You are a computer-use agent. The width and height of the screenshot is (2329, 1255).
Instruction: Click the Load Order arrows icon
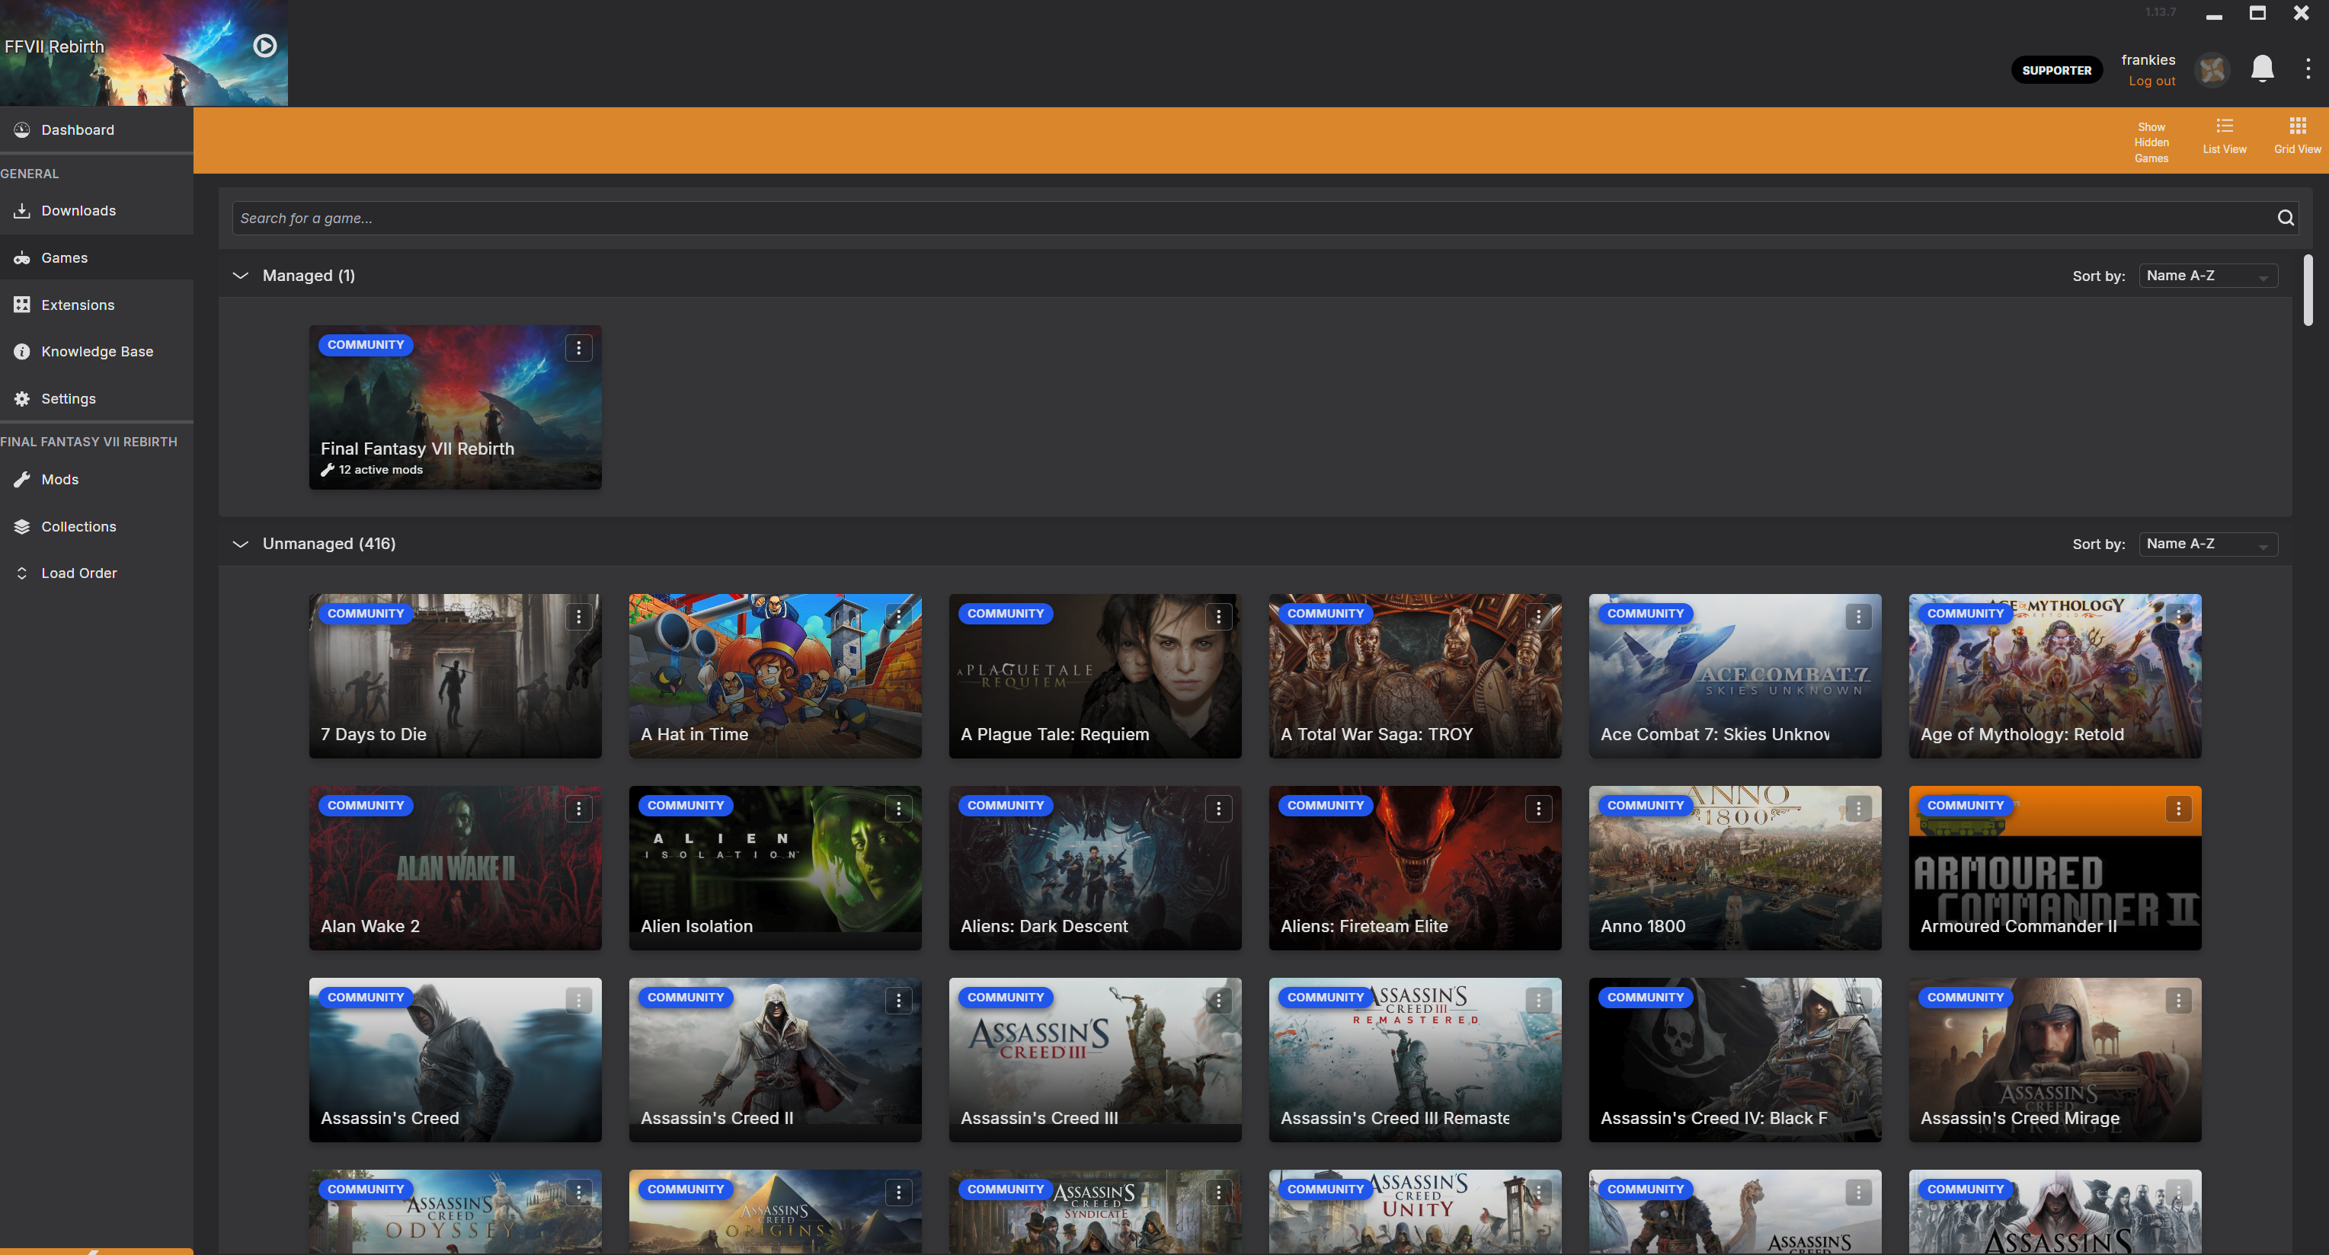[x=21, y=573]
